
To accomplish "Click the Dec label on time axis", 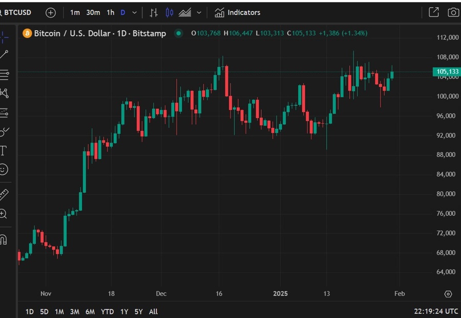I will 161,293.
